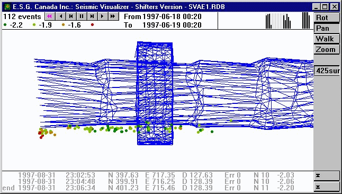Pause the event playback

pos(82,16)
